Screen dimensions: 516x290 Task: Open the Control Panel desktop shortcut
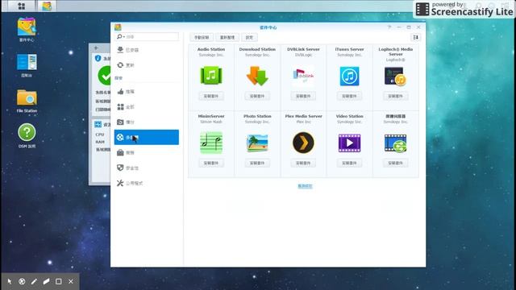click(27, 65)
